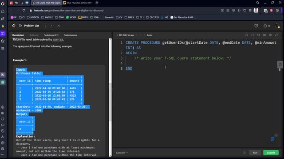
Task: Open the CI CLASS bookmark folder
Action: click(x=152, y=17)
